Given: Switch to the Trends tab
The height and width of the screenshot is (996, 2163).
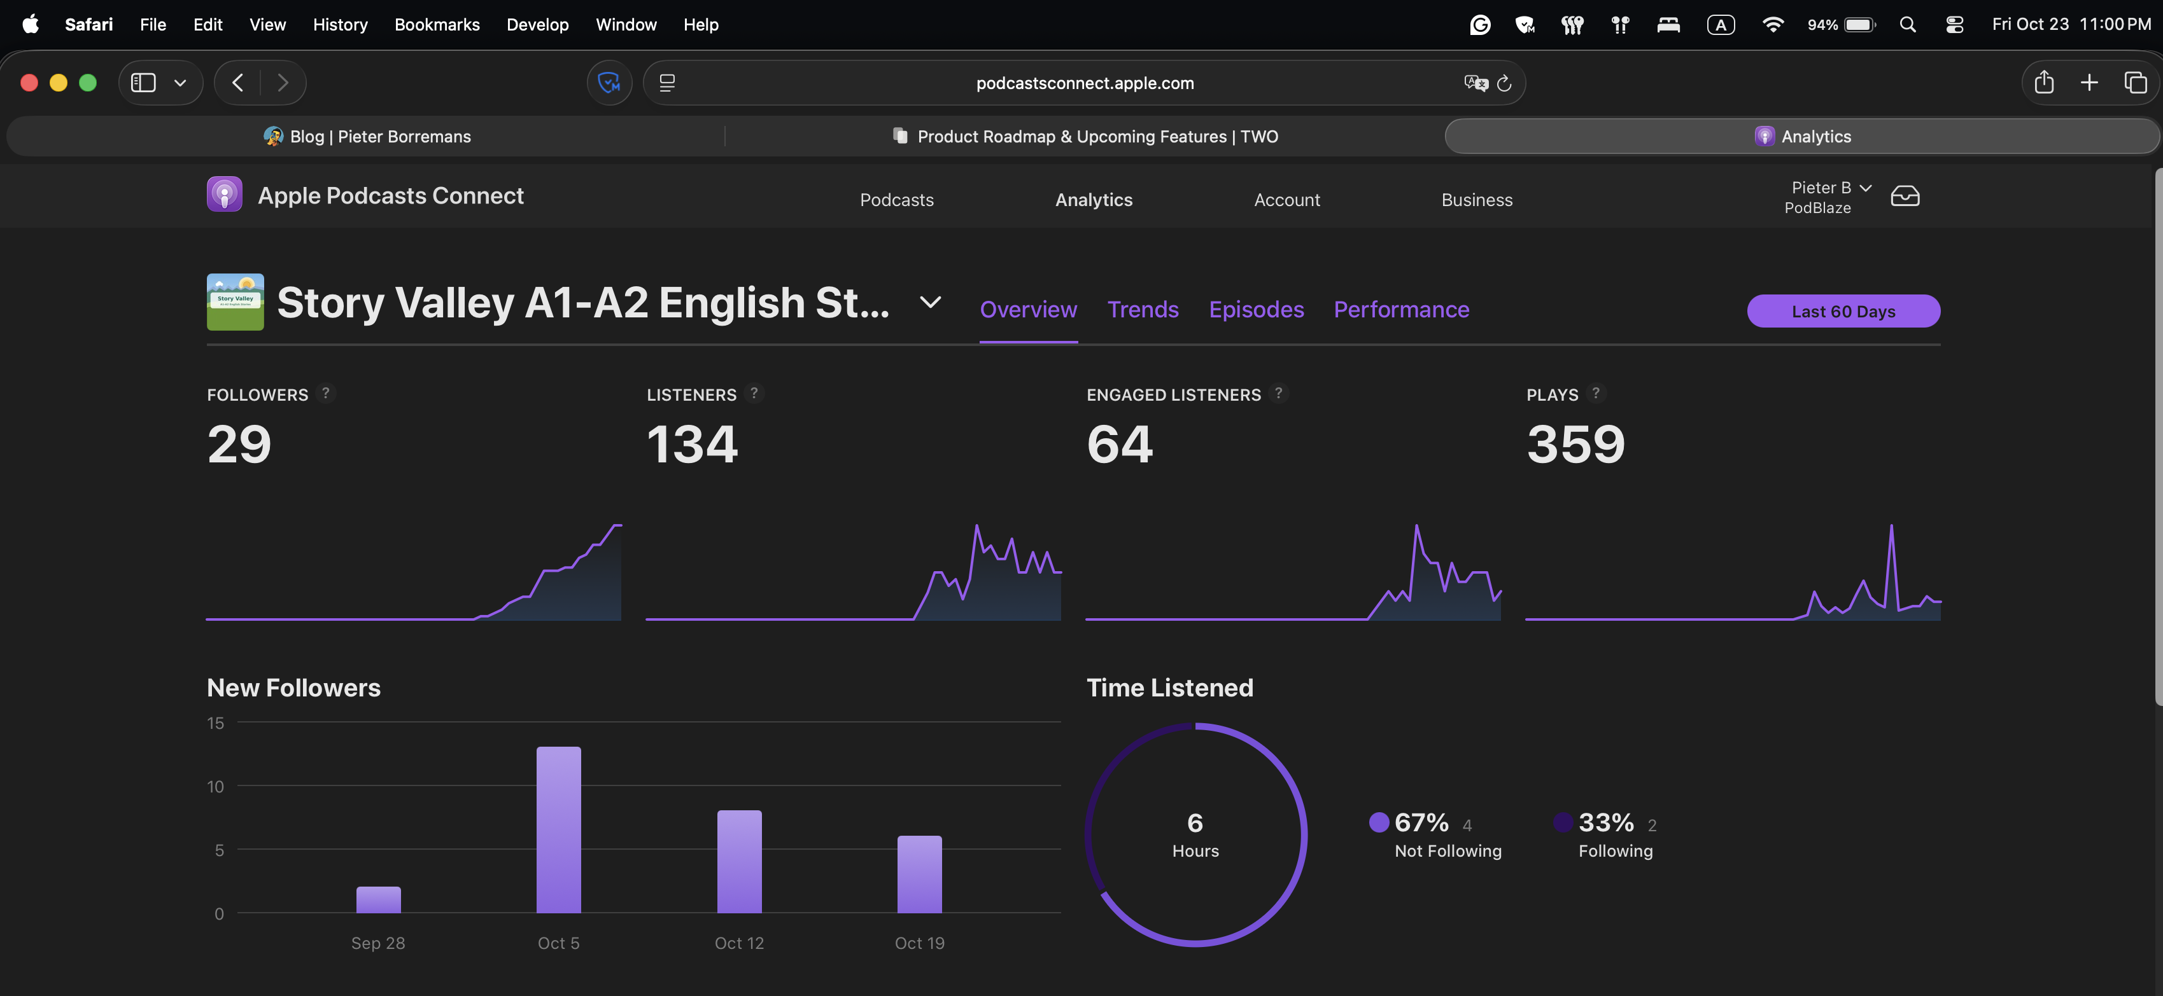Looking at the screenshot, I should (x=1143, y=308).
